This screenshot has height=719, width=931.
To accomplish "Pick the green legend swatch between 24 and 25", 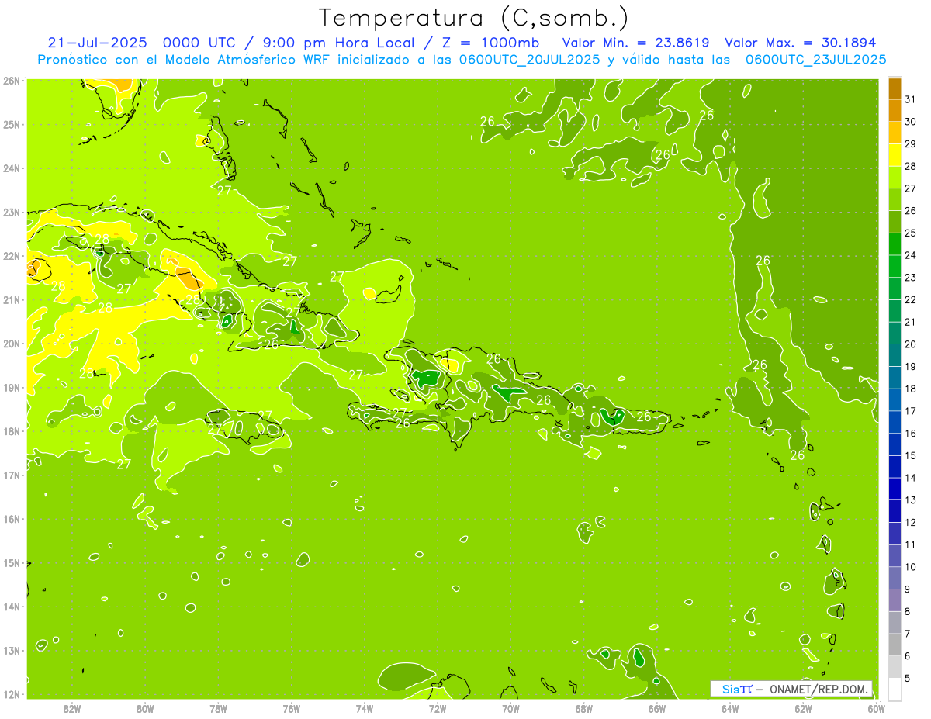I will 895,244.
